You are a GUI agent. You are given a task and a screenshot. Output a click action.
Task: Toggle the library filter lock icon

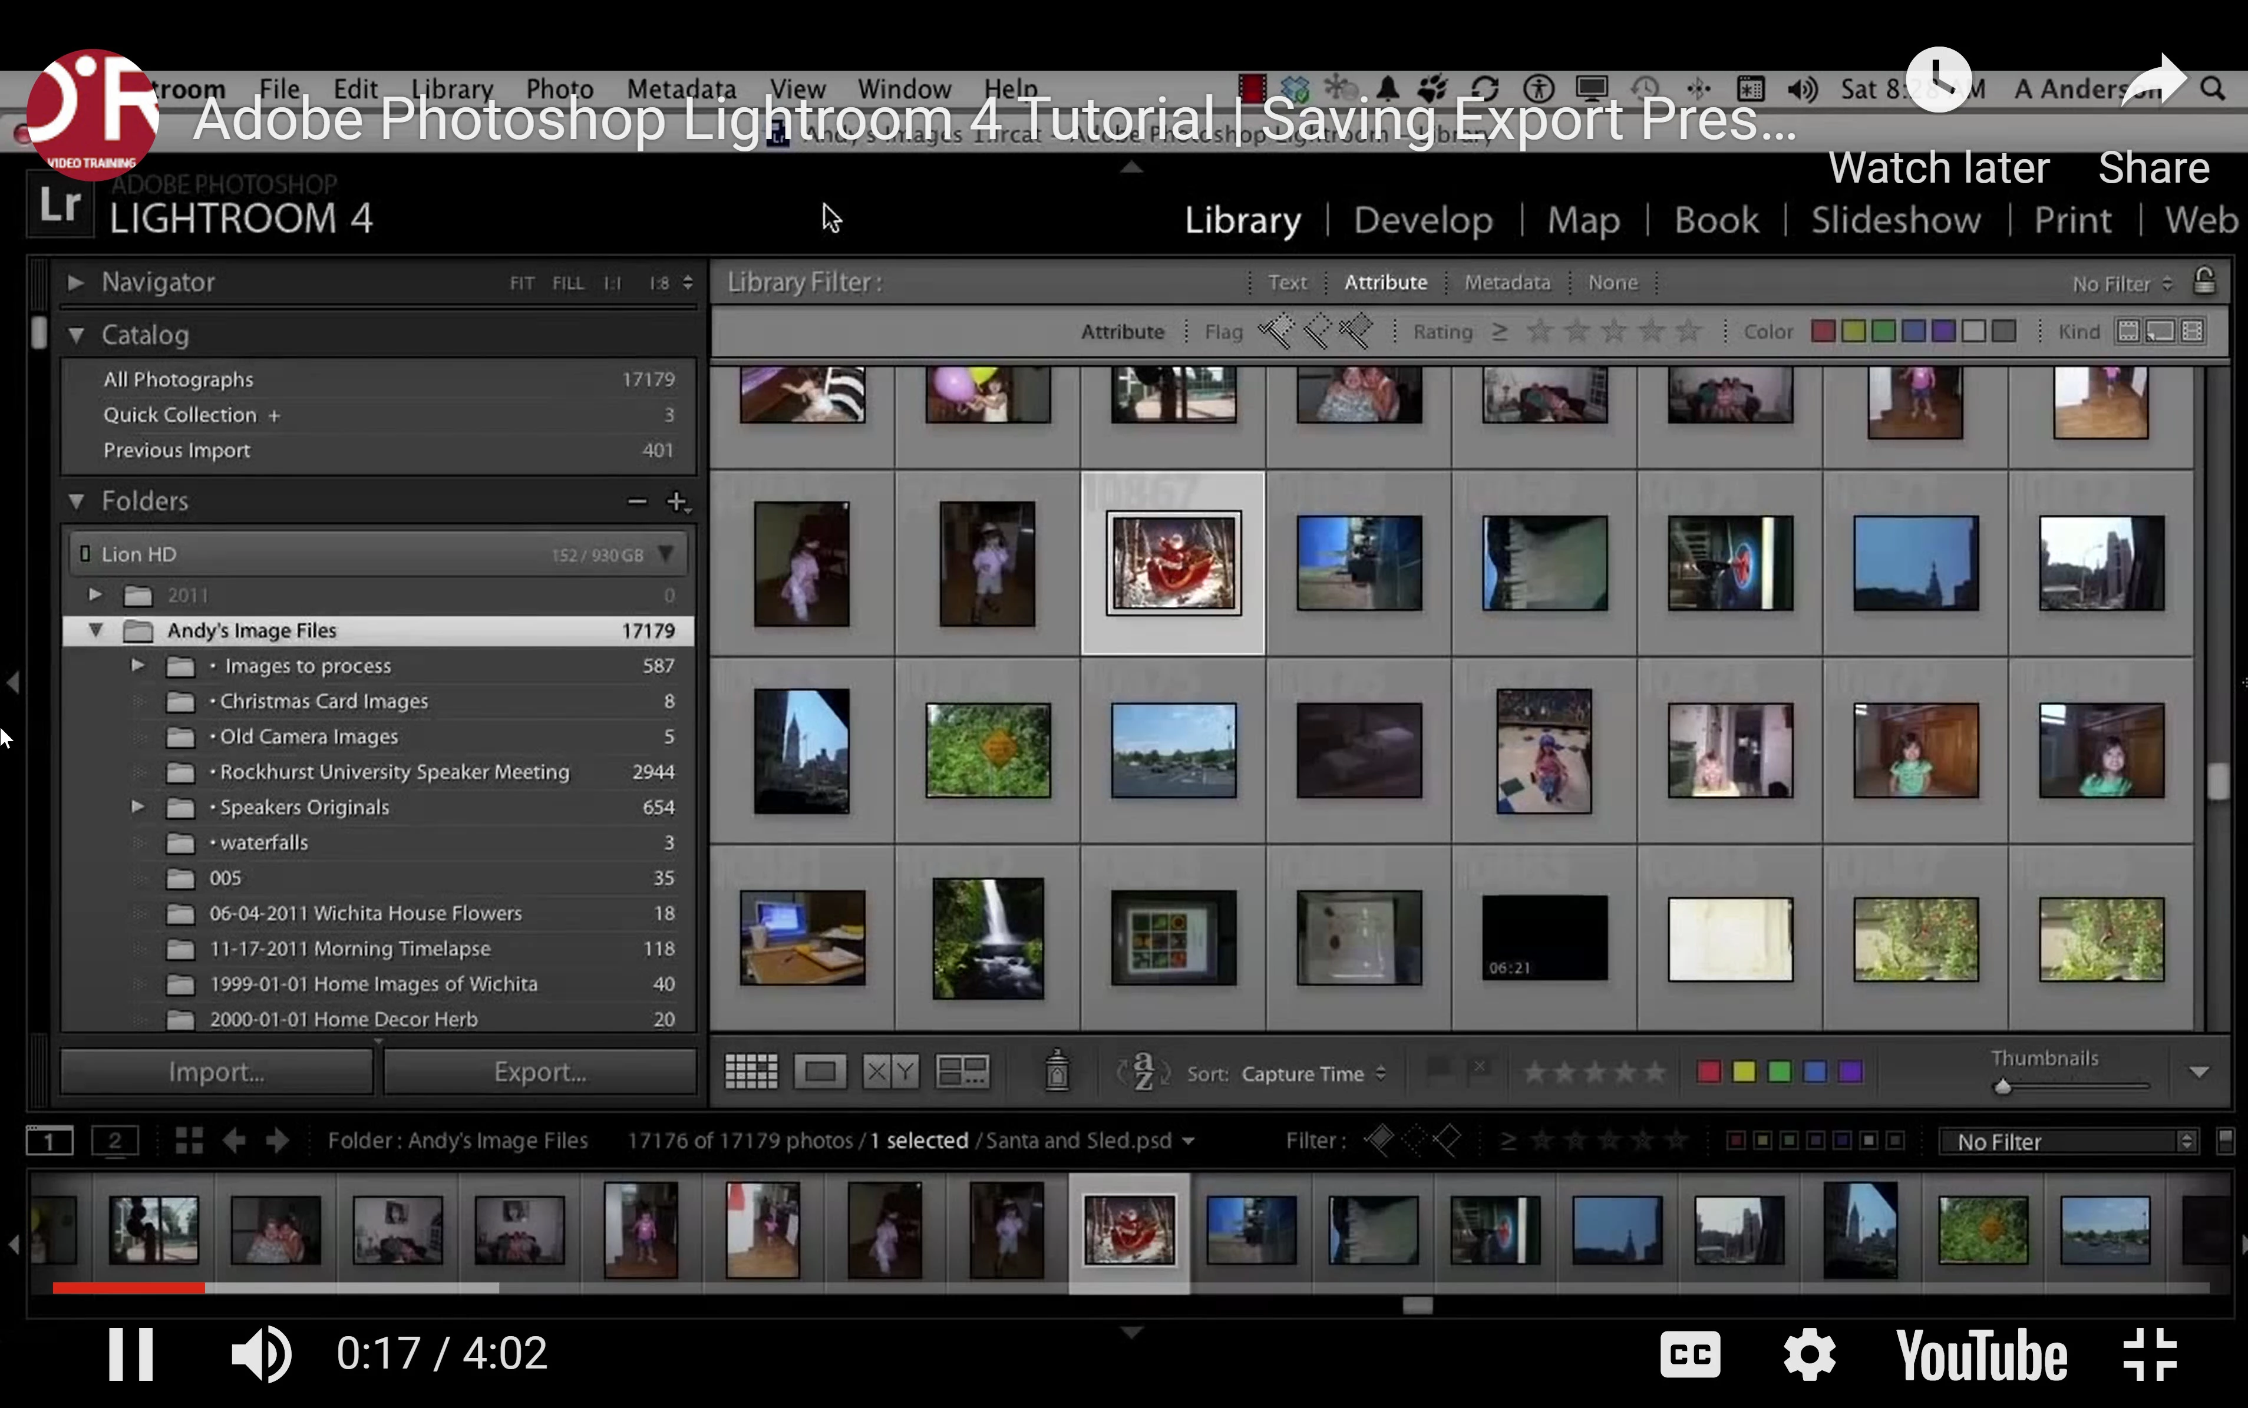click(2203, 281)
